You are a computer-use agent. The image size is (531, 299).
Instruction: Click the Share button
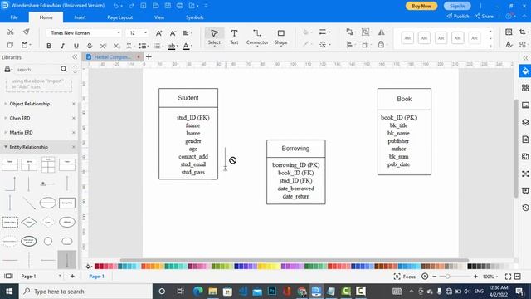coord(484,17)
